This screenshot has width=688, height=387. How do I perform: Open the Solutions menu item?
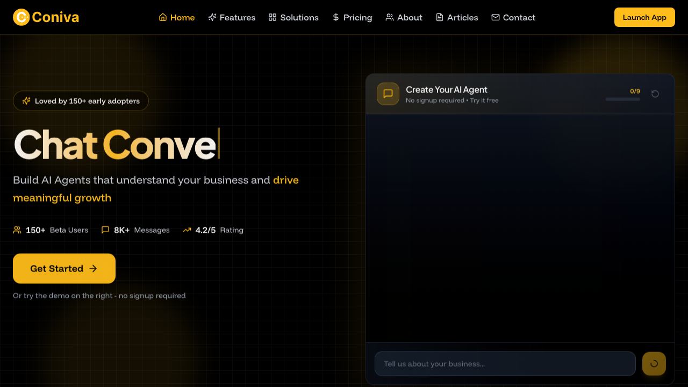[293, 17]
